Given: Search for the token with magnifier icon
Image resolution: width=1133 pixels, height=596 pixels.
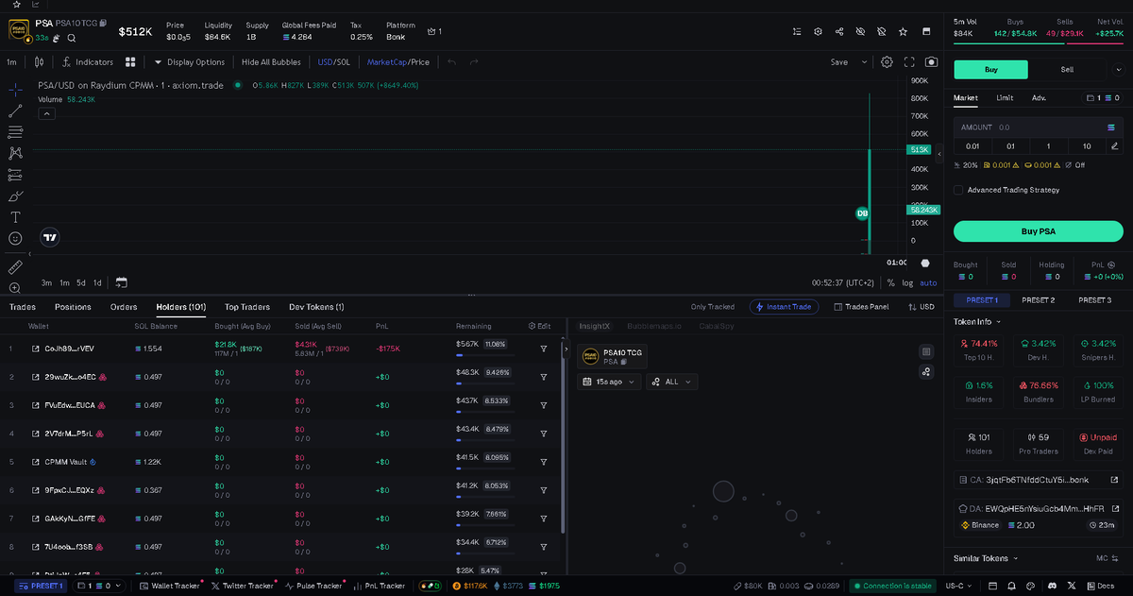Looking at the screenshot, I should (71, 38).
